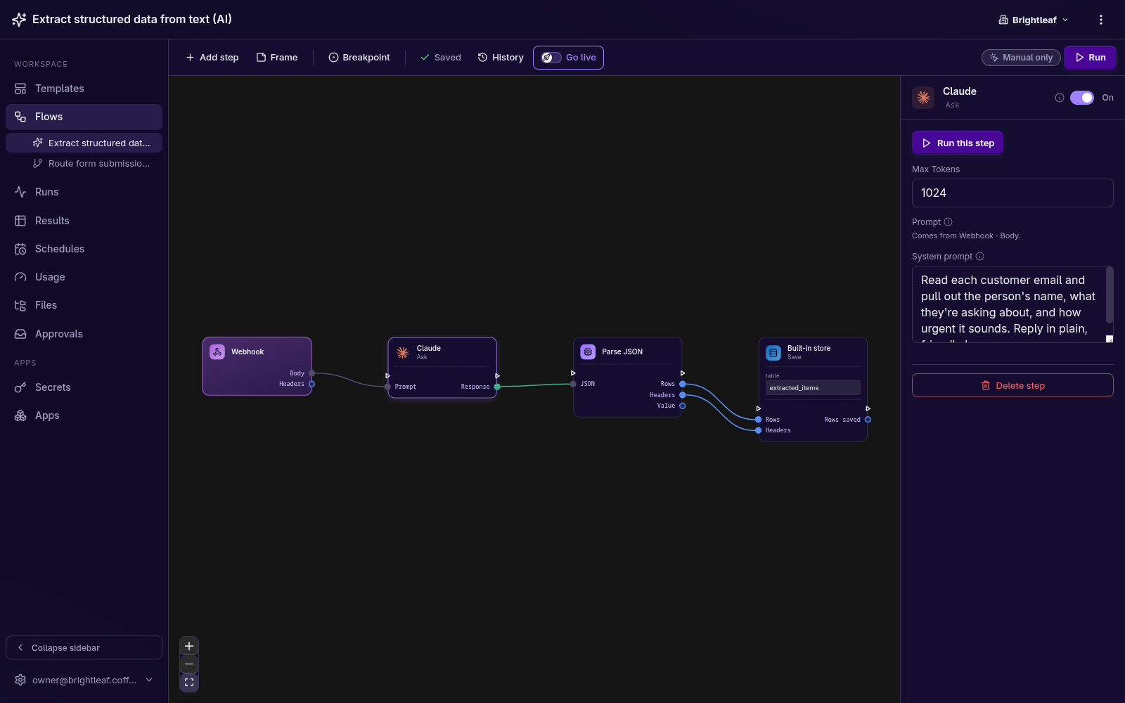1125x703 pixels.
Task: Select the Route form submission flow
Action: pyautogui.click(x=84, y=163)
